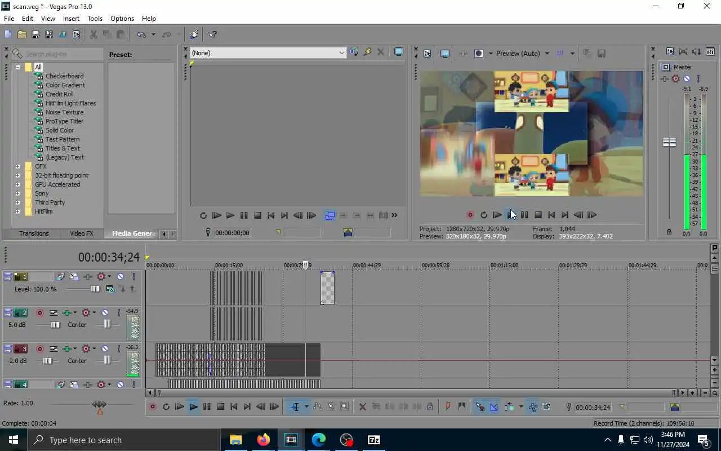Image resolution: width=721 pixels, height=451 pixels.
Task: Expand the 32-bit floating point folder
Action: 17,175
